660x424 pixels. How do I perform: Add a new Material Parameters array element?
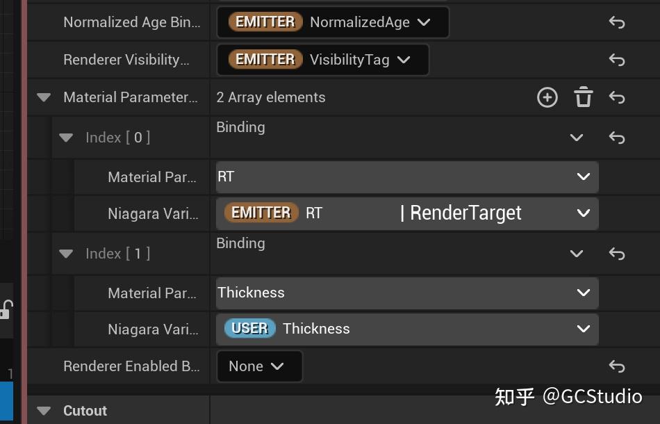click(x=547, y=97)
